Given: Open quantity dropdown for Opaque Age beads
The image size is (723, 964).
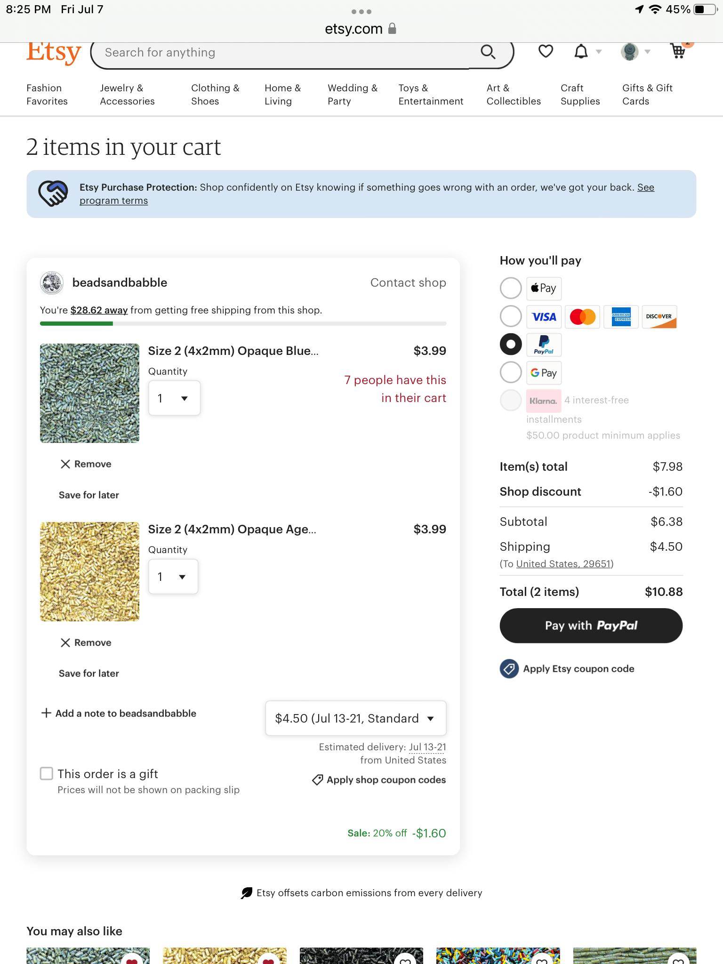Looking at the screenshot, I should pos(173,577).
